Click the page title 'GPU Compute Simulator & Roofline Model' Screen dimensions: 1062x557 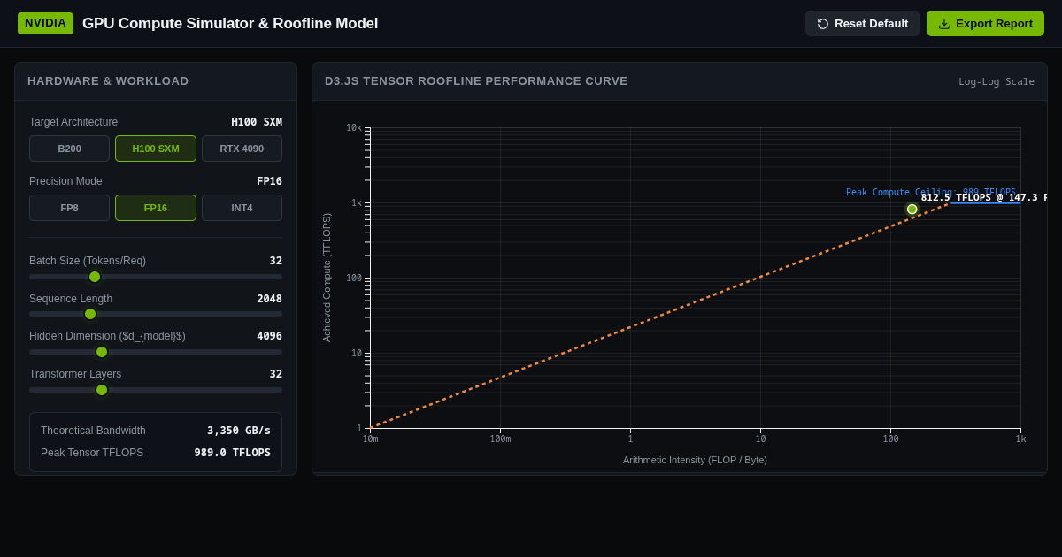[x=230, y=24]
